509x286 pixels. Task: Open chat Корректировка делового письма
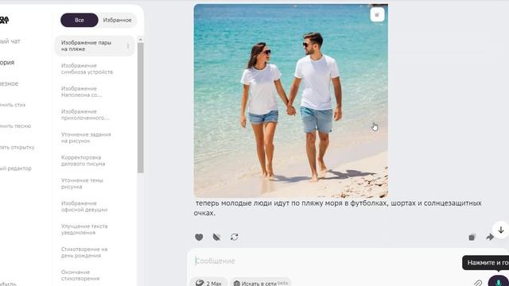[83, 160]
